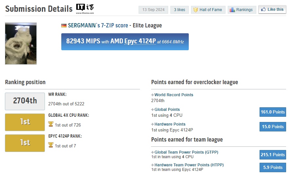Click the thumbs-up icon in Like this
This screenshot has width=292, height=181.
pos(263,9)
